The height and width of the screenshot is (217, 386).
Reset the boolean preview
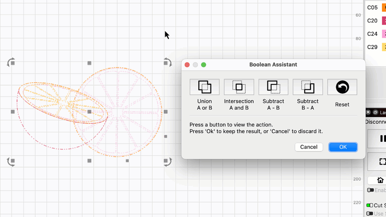click(x=342, y=87)
